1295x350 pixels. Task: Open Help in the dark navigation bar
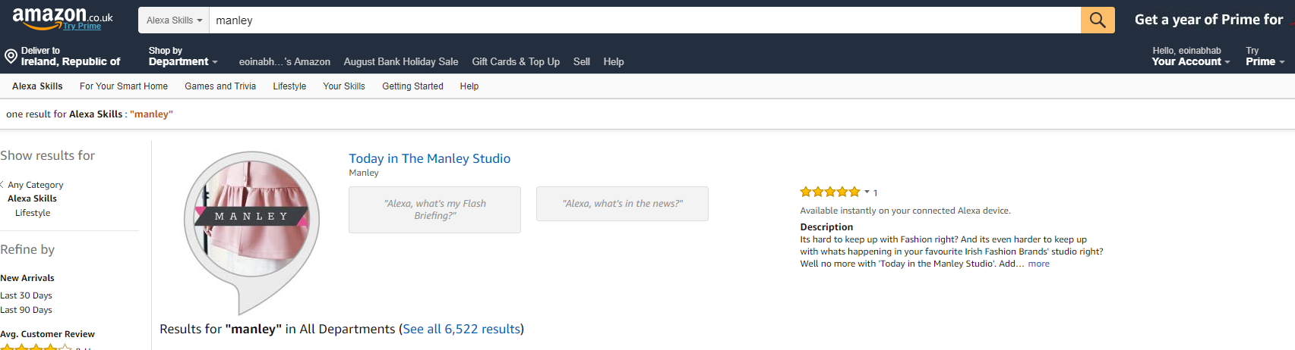coord(614,62)
